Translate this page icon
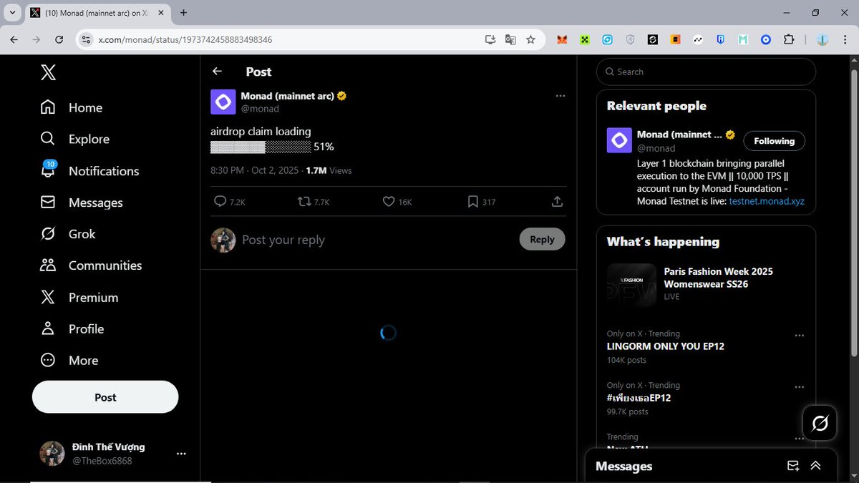The width and height of the screenshot is (859, 483). pyautogui.click(x=510, y=39)
